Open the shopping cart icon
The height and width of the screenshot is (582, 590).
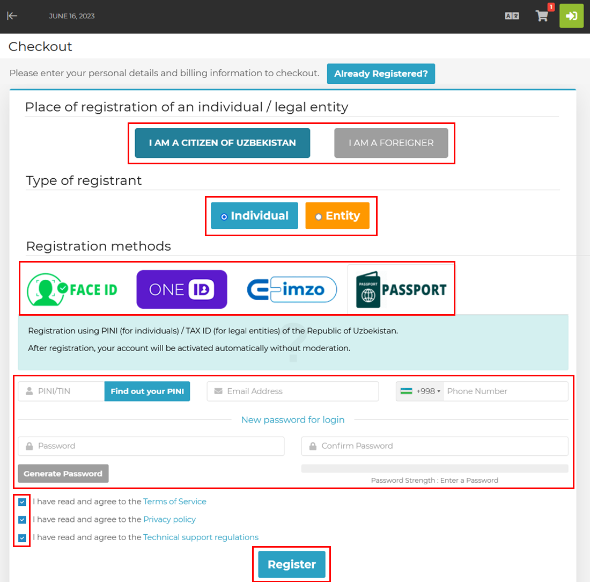click(542, 16)
